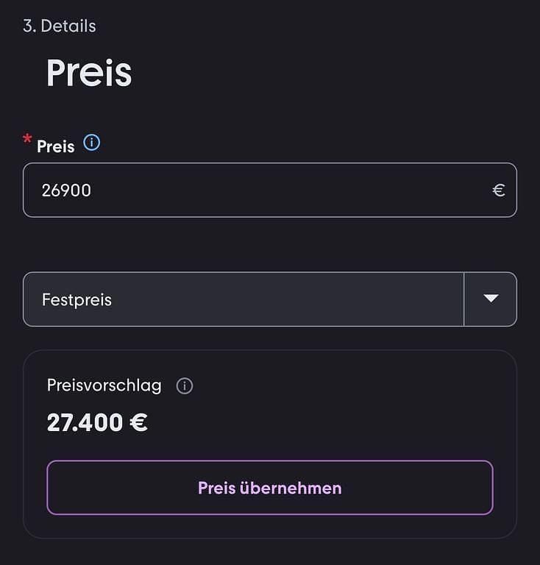
Task: Click the empty middle of the price field
Action: click(x=294, y=191)
